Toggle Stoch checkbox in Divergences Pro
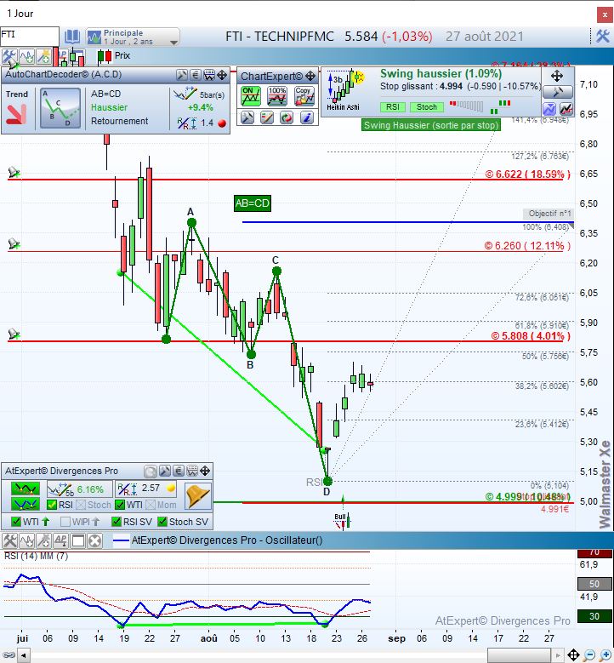Image resolution: width=614 pixels, height=663 pixels. pyautogui.click(x=81, y=505)
